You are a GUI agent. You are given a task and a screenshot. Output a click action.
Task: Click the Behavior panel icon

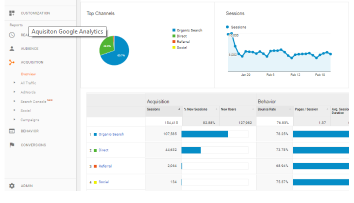[12, 131]
